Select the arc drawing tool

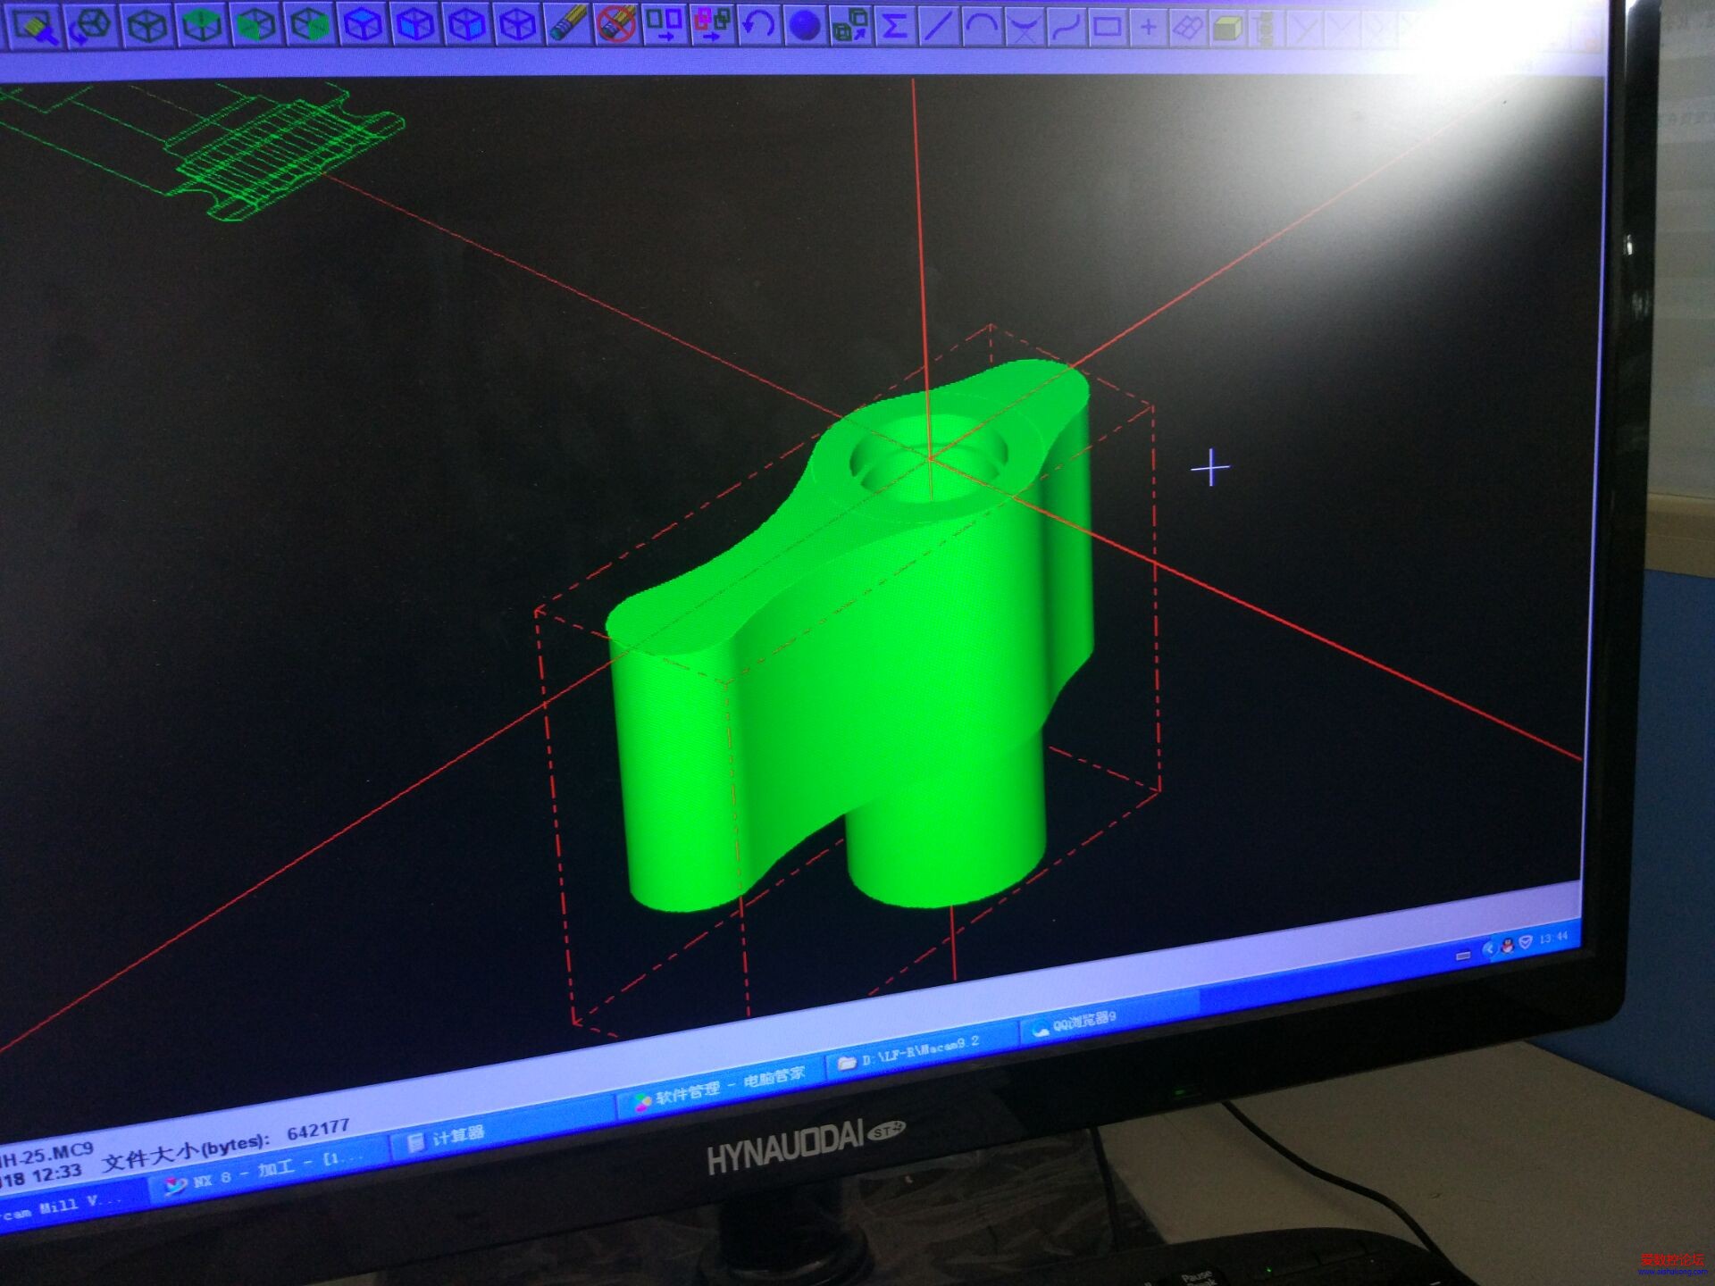click(x=981, y=26)
